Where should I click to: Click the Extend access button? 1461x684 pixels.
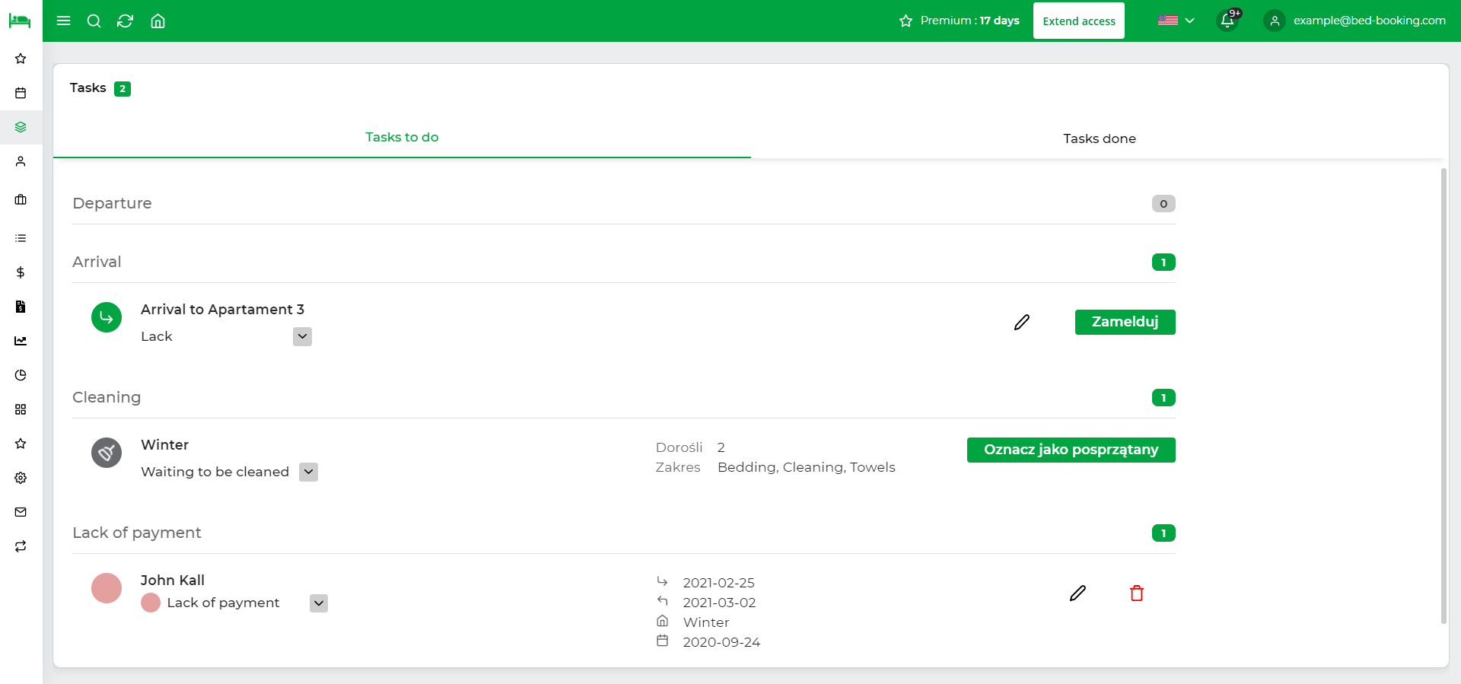point(1078,21)
